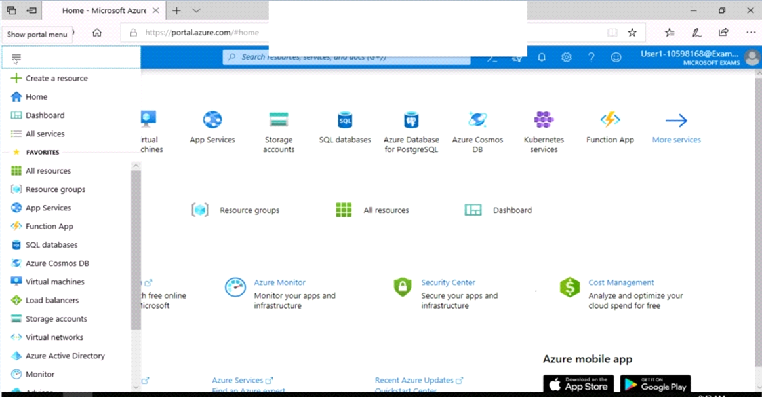
Task: Open Load balancers in favorites
Action: tap(52, 300)
